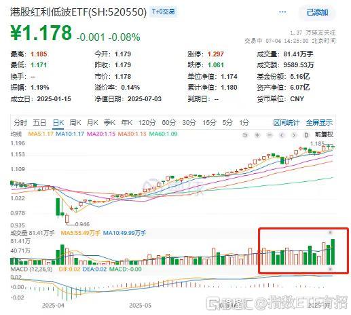Select the 月K chart tab
Screen dimensions: 351x315
(x=92, y=123)
